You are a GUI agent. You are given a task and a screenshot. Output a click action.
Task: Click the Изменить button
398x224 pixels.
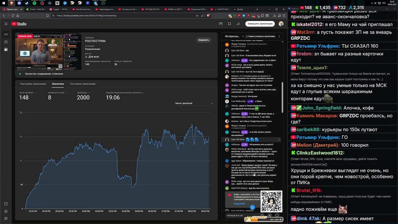pos(204,40)
